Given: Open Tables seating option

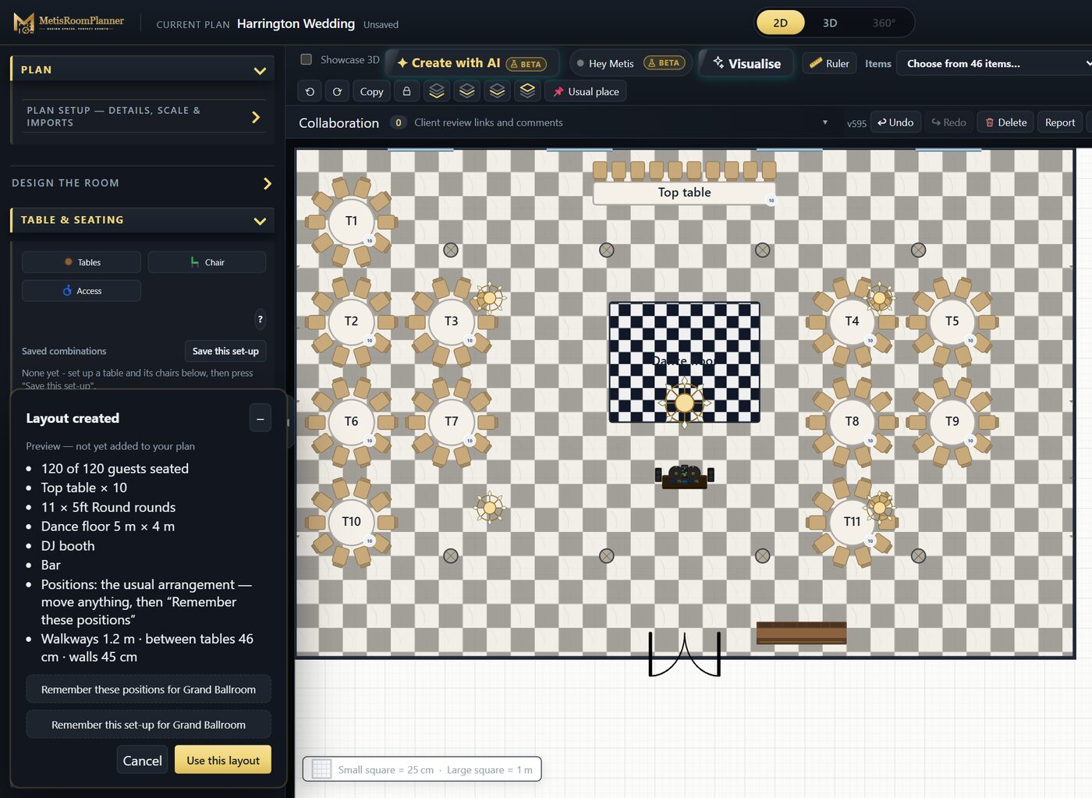Looking at the screenshot, I should pos(82,262).
